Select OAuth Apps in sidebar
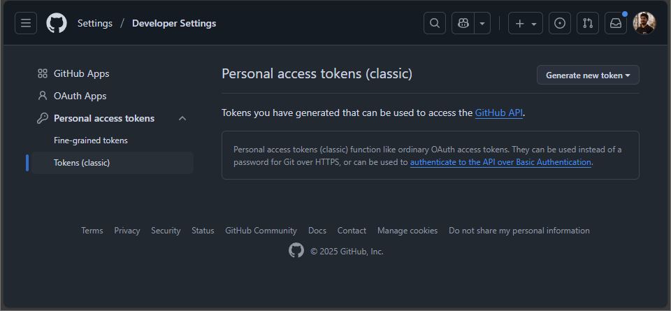Screen dimensions: 671x311 [80, 96]
